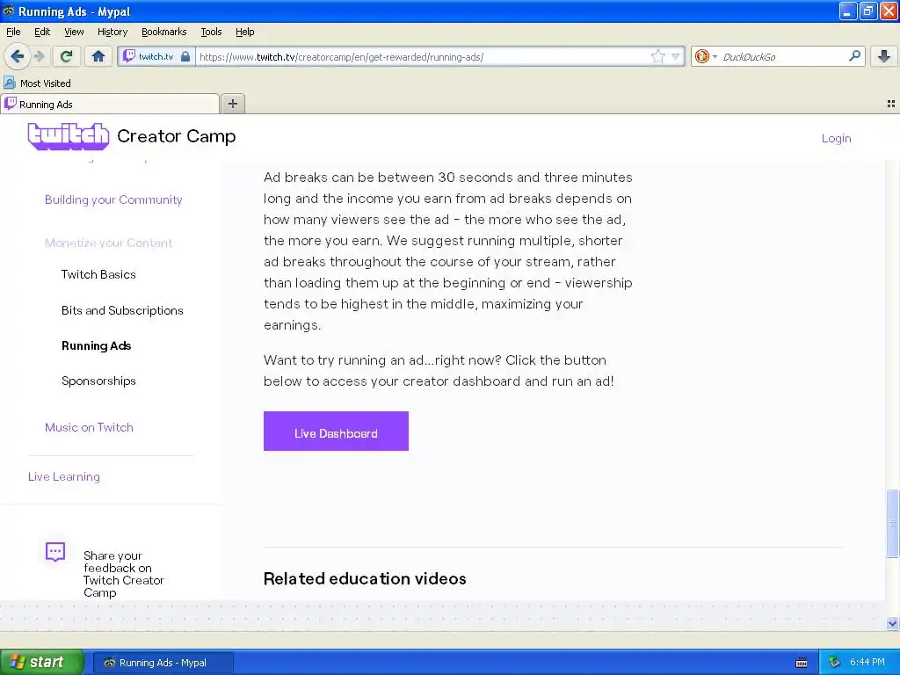Viewport: 900px width, 675px height.
Task: Click Running Ads - Mypal taskbar button
Action: pyautogui.click(x=163, y=663)
